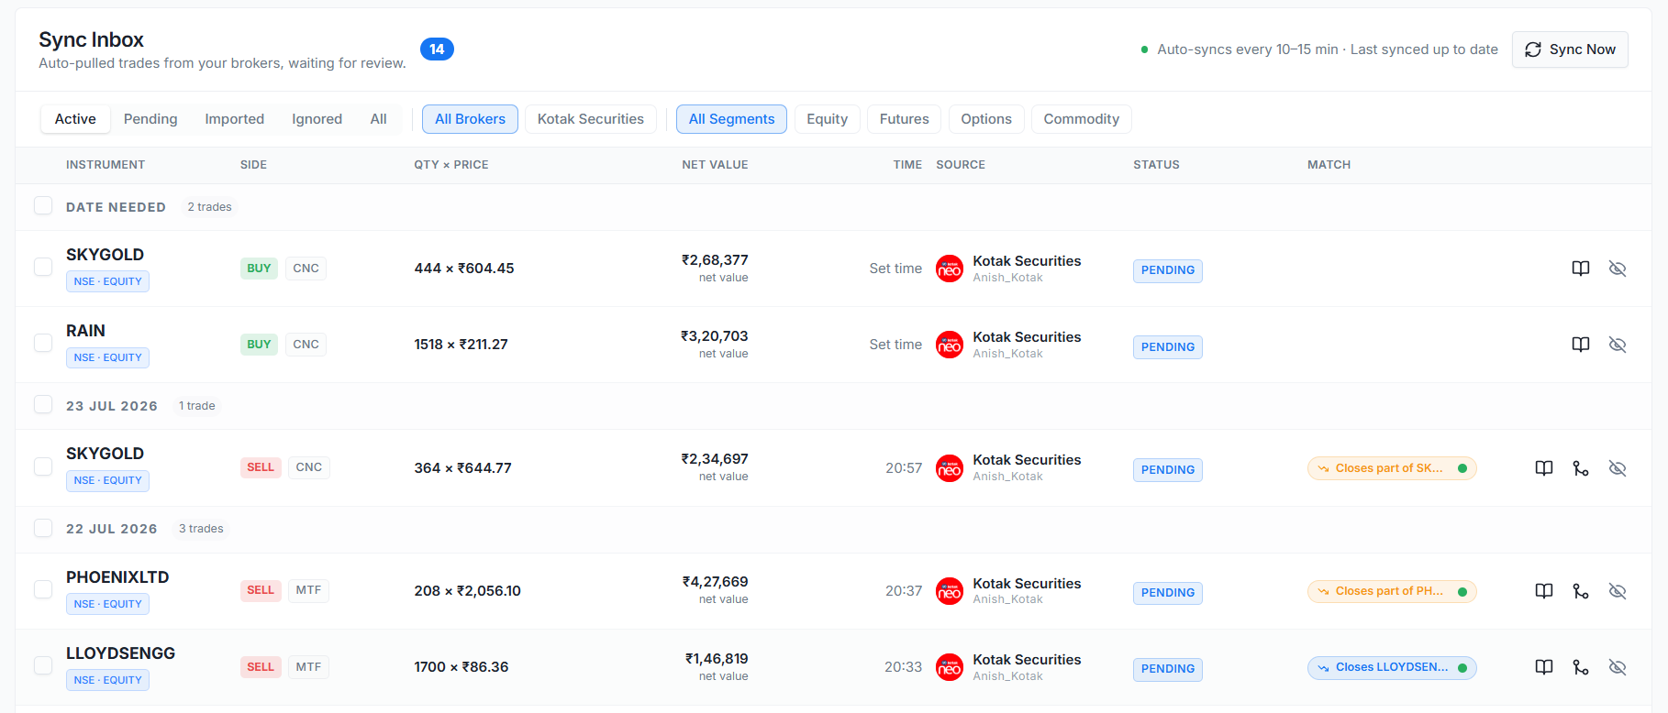Check the LLOYDSENGG trade checkbox

[x=43, y=665]
